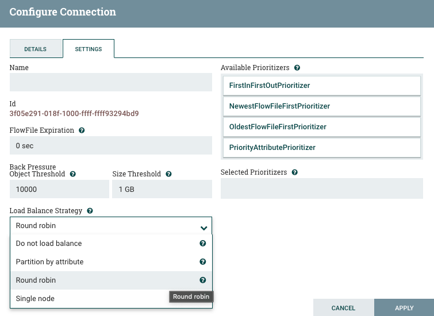Click help icon on Partition by attribute option

[202, 262]
